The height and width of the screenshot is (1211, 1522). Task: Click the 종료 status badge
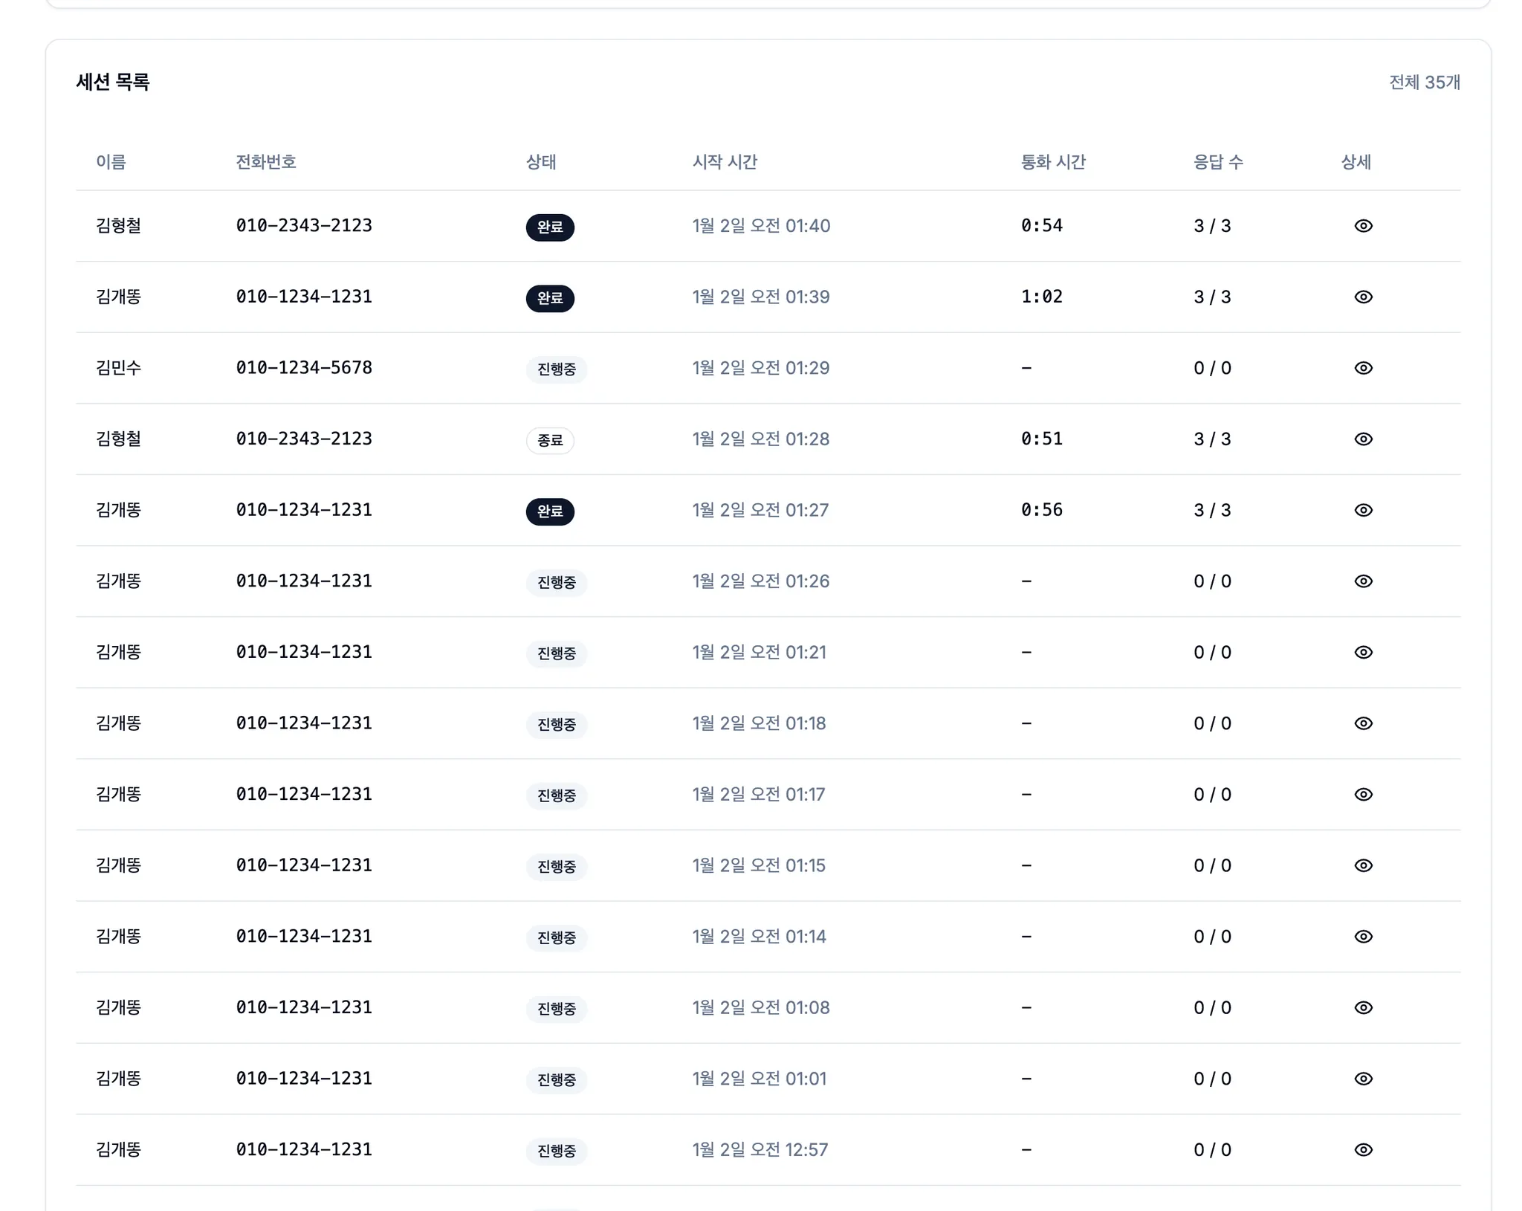(x=549, y=441)
